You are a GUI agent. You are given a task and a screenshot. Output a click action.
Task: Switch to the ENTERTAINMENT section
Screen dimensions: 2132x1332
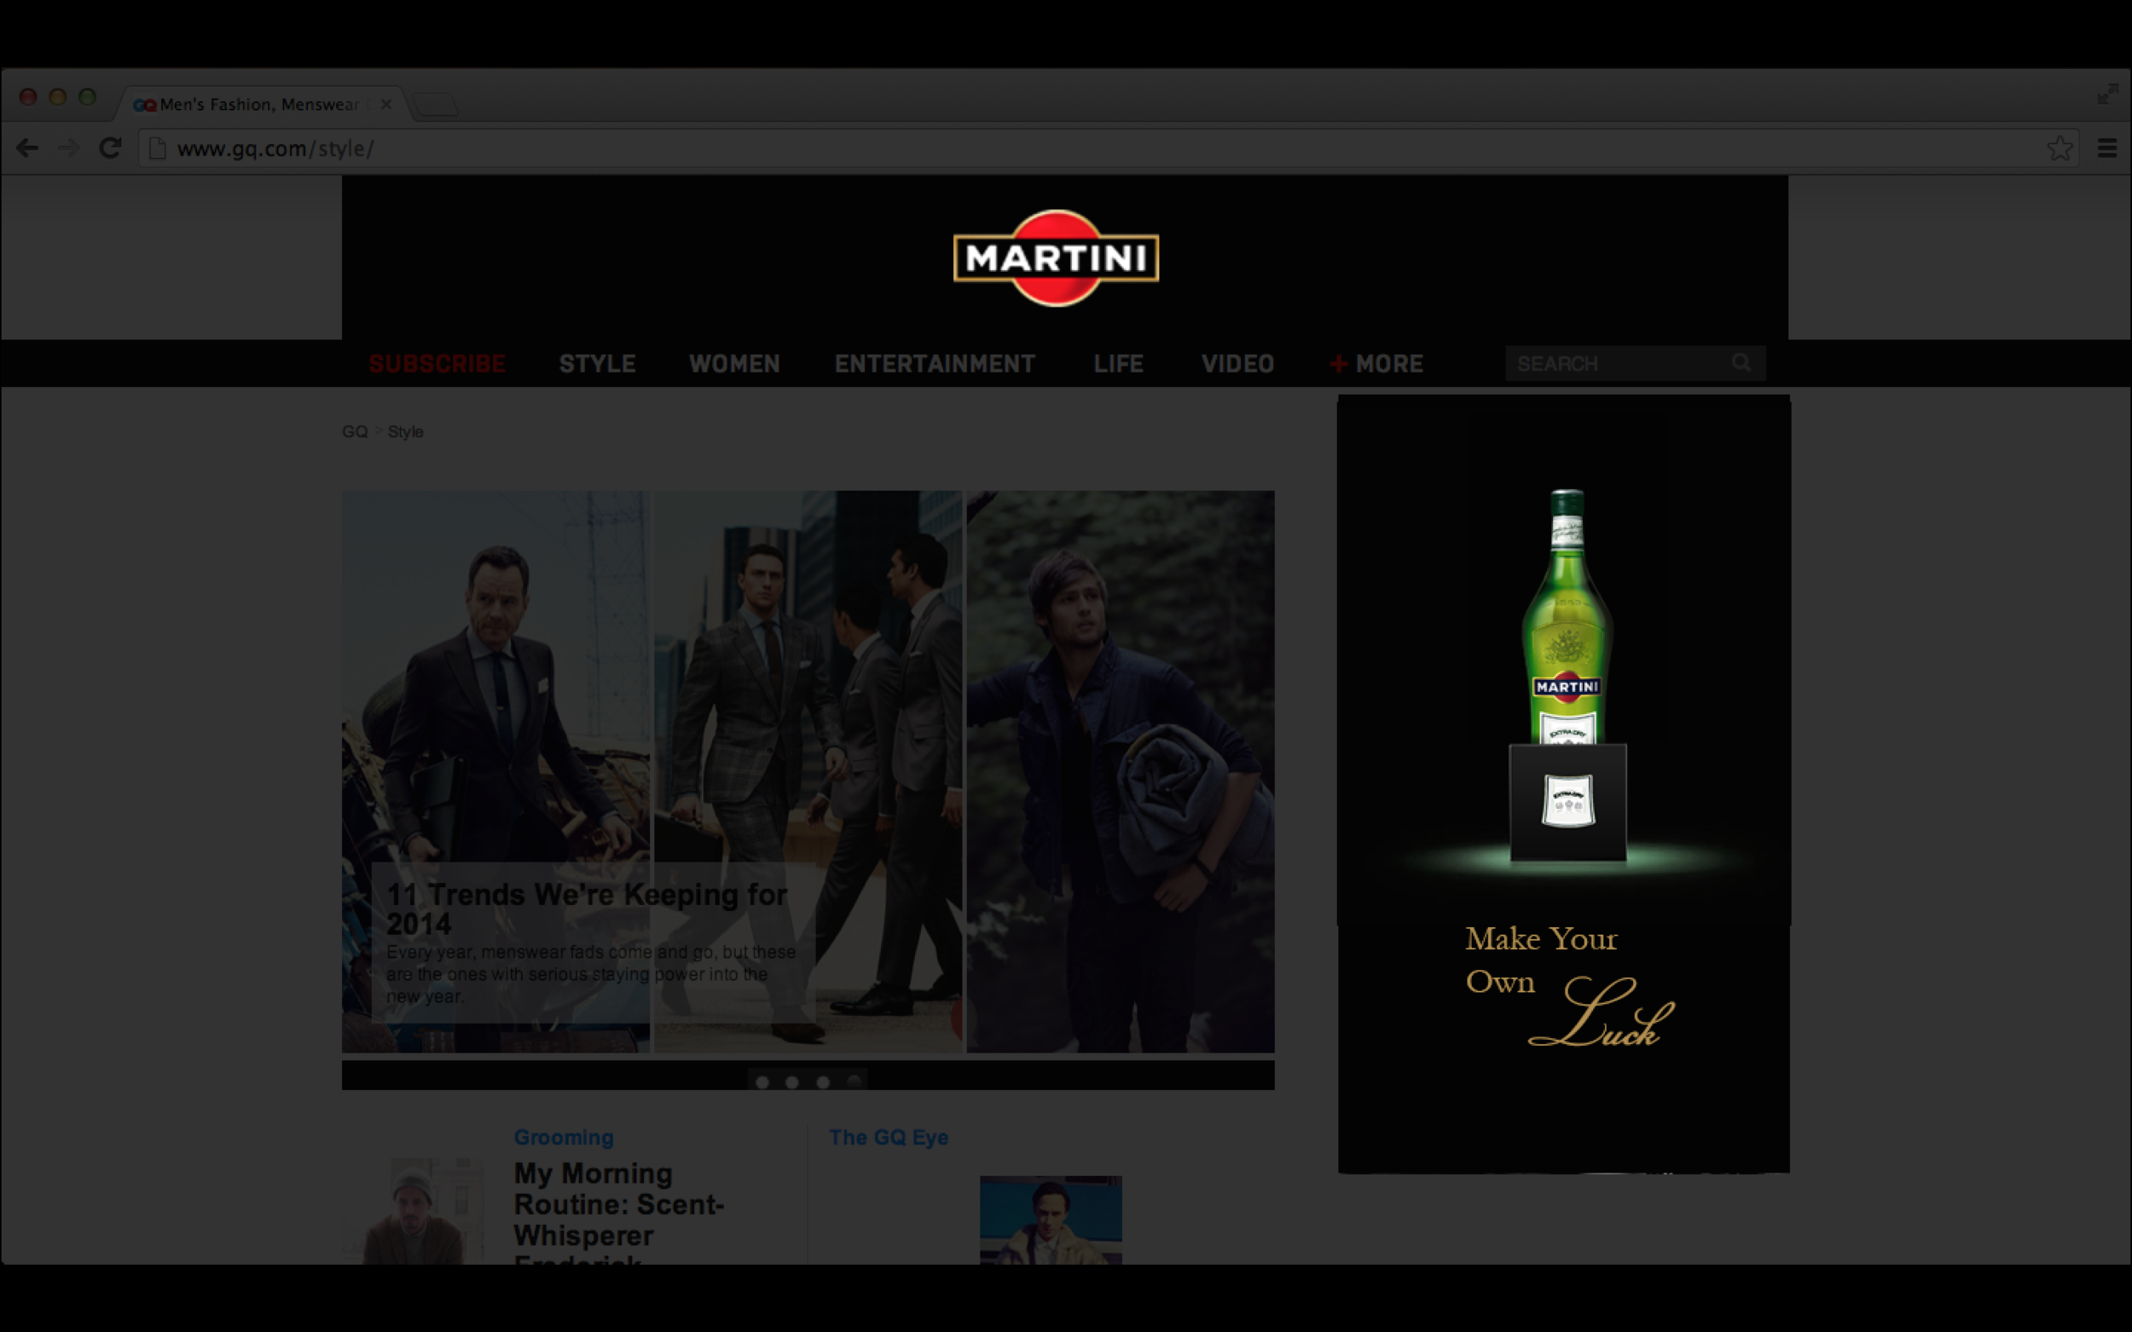[936, 363]
